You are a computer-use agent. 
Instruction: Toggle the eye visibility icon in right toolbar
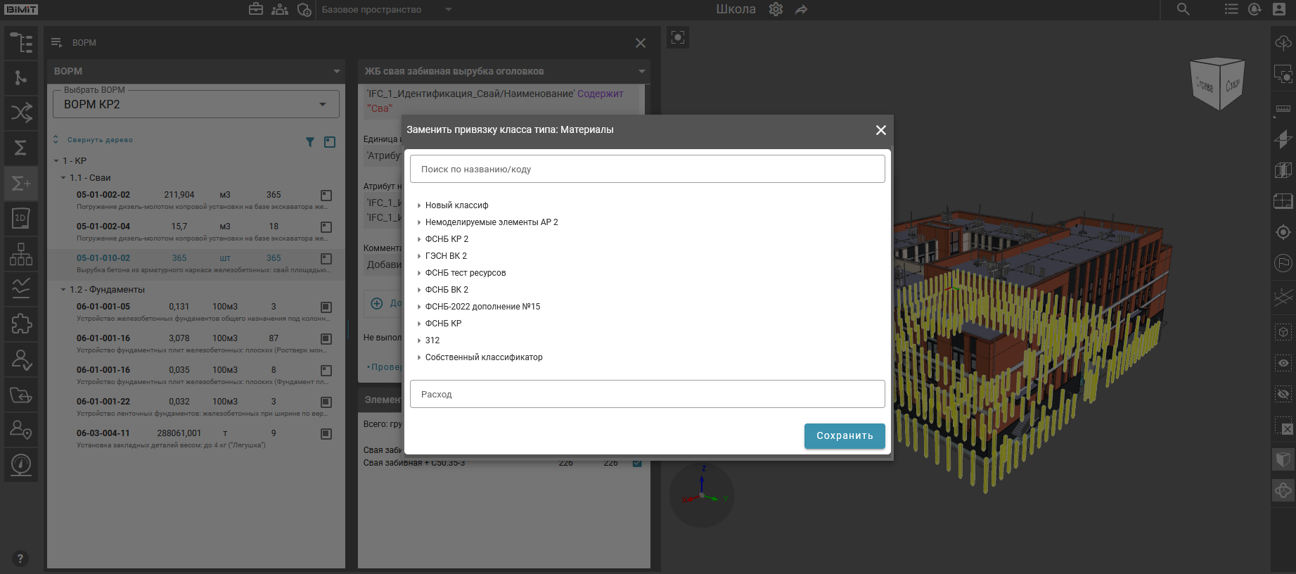click(x=1283, y=363)
